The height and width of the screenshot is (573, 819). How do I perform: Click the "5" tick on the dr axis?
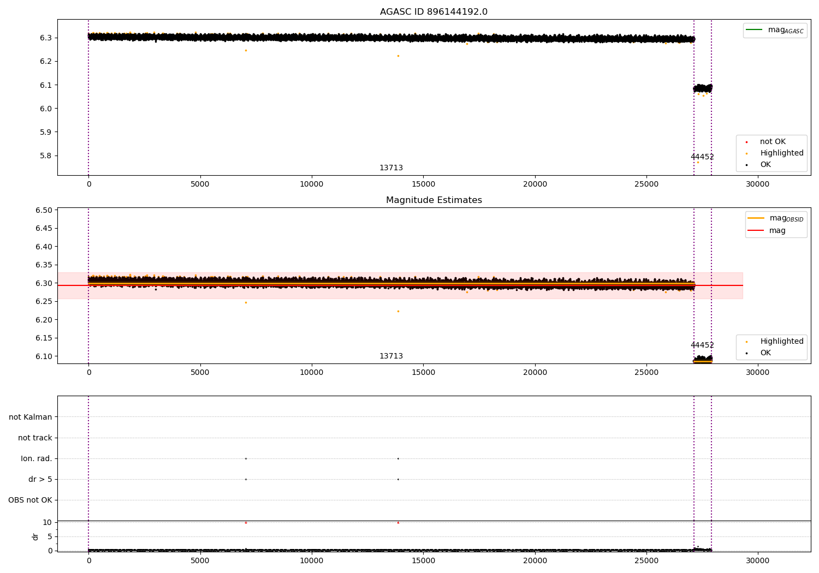(x=50, y=536)
